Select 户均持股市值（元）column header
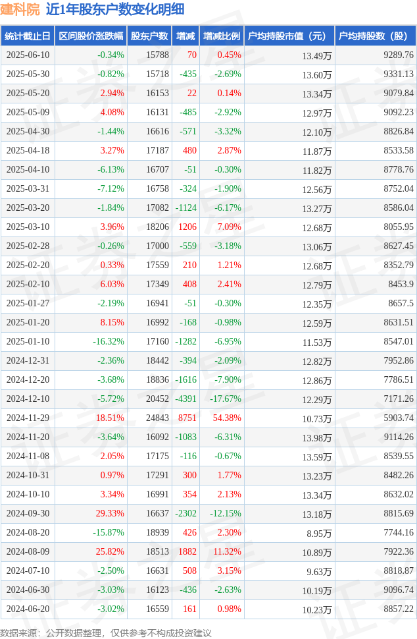 (x=289, y=36)
